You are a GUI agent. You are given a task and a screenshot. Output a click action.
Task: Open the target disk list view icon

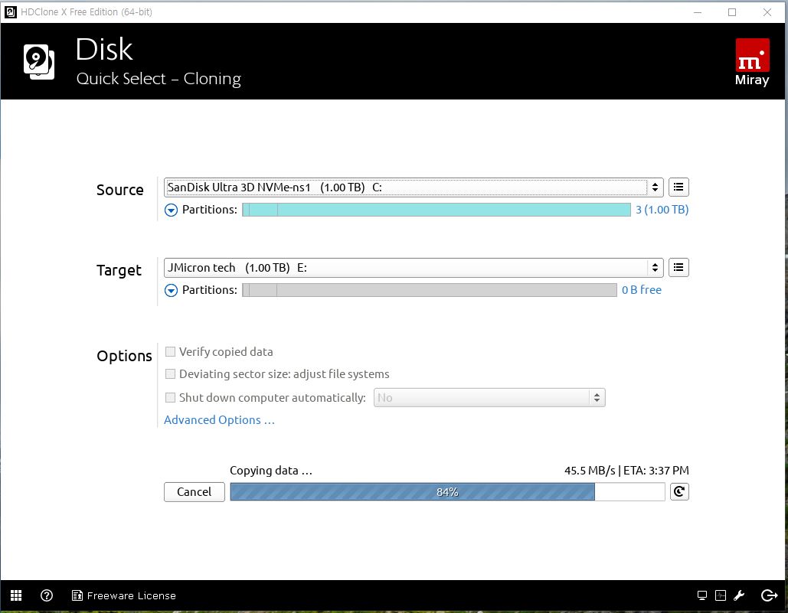tap(678, 267)
